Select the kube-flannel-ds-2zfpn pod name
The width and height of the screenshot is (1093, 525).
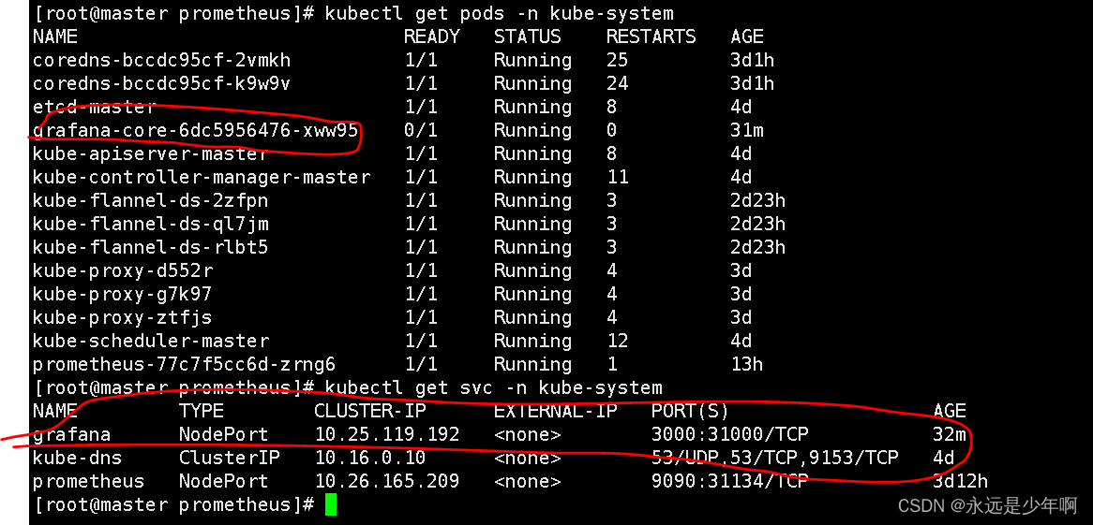[x=151, y=200]
